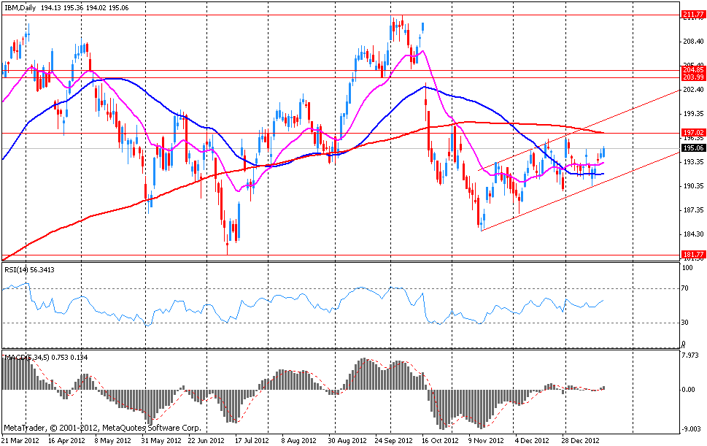Screen dimensions: 707x446
Task: Click the 4 Dec 2012 date label
Action: pyautogui.click(x=533, y=441)
